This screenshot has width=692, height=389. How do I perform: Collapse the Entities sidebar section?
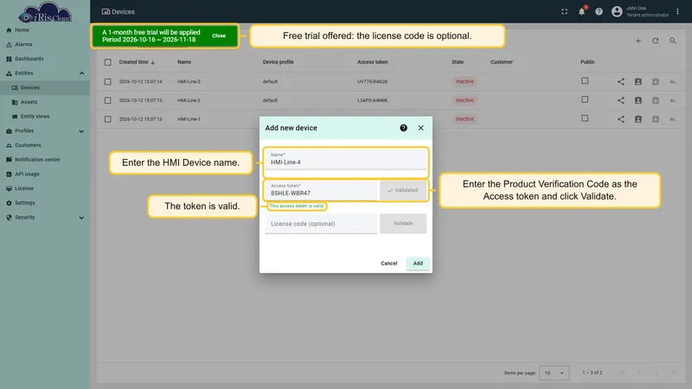pos(81,73)
